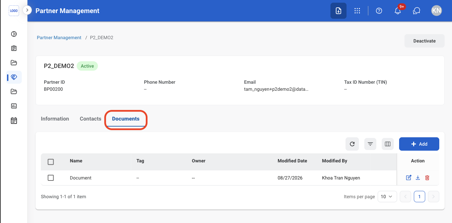452x223 pixels.
Task: Check the box for the Document row
Action: click(x=51, y=178)
